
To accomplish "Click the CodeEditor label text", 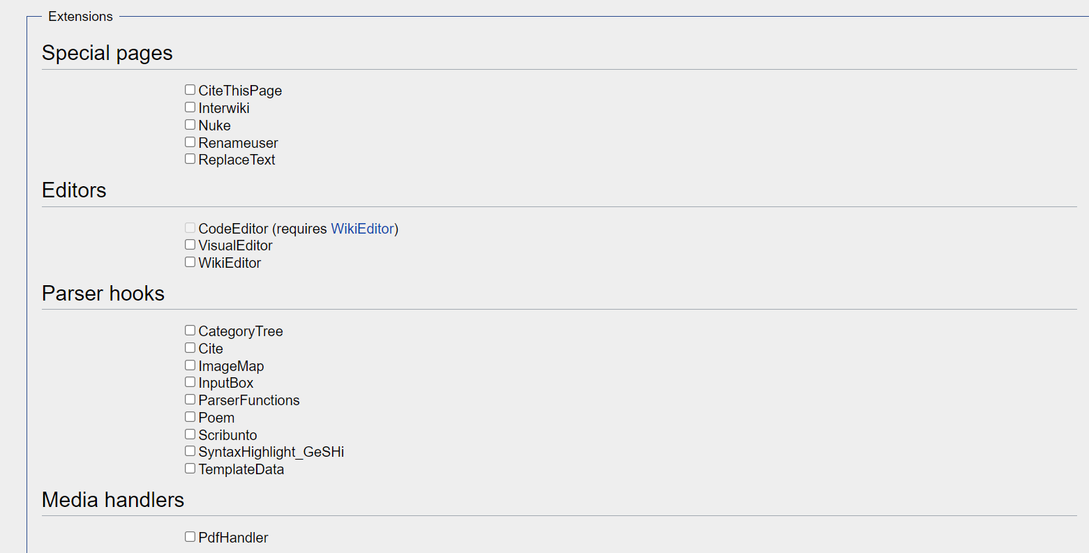I will pyautogui.click(x=233, y=229).
